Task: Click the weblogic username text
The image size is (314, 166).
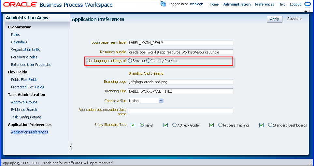Action: click(x=197, y=4)
